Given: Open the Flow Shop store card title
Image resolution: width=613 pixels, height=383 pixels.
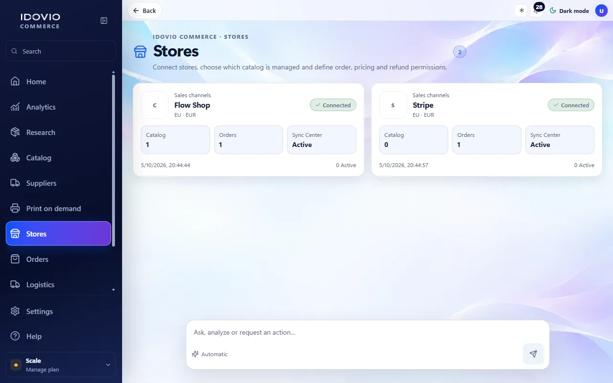Looking at the screenshot, I should click(x=192, y=105).
